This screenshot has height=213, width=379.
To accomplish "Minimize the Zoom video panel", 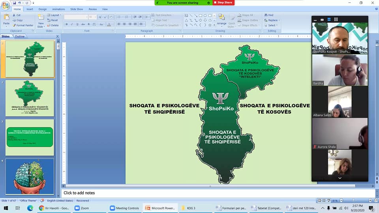I will pos(315,20).
